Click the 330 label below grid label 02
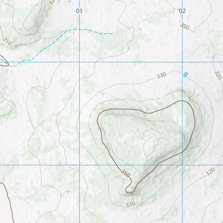This screenshot has width=223, height=223. tap(185, 26)
